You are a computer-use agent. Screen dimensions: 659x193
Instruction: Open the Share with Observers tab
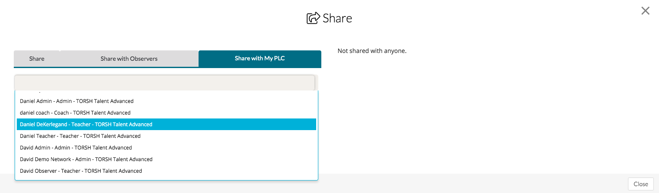129,59
